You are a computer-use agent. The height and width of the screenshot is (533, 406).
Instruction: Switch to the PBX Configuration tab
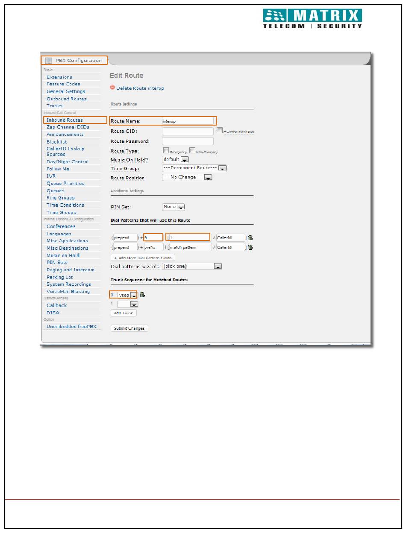tap(74, 61)
